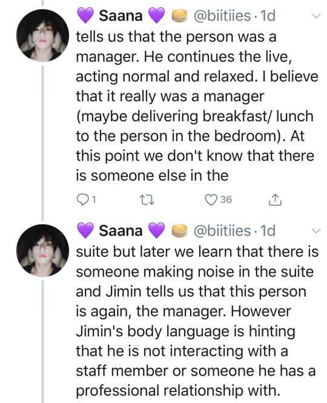Open the 1d timestamp on the first tweet
Screen dimensions: 327x403
[x=268, y=16]
